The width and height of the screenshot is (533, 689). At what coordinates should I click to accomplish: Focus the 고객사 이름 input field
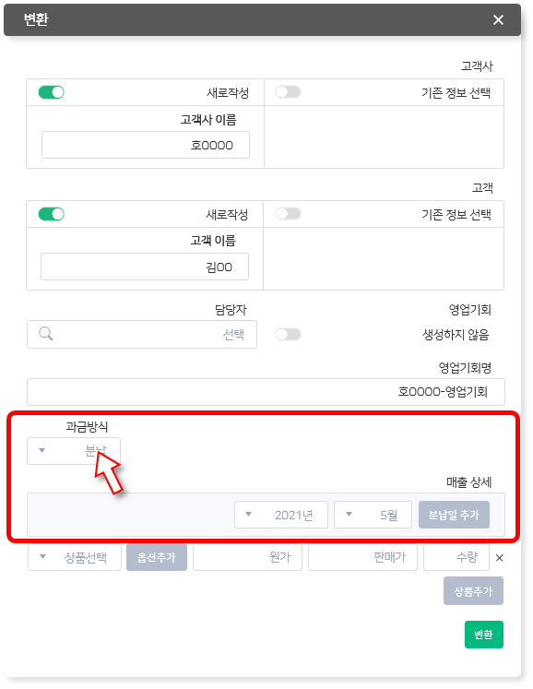pos(146,145)
